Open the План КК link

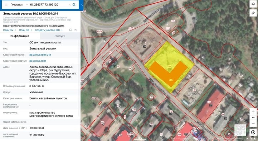pos(25,30)
